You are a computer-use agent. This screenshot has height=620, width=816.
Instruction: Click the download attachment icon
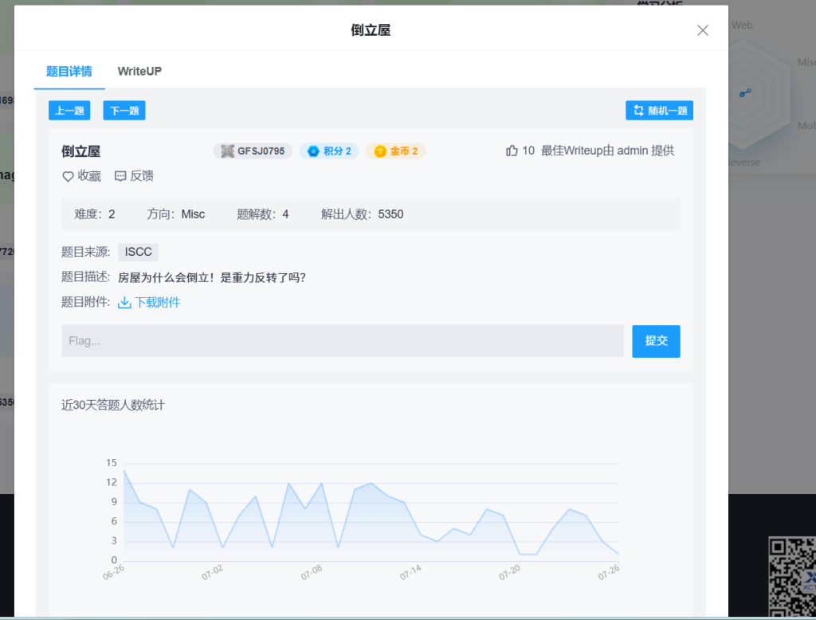coord(124,302)
